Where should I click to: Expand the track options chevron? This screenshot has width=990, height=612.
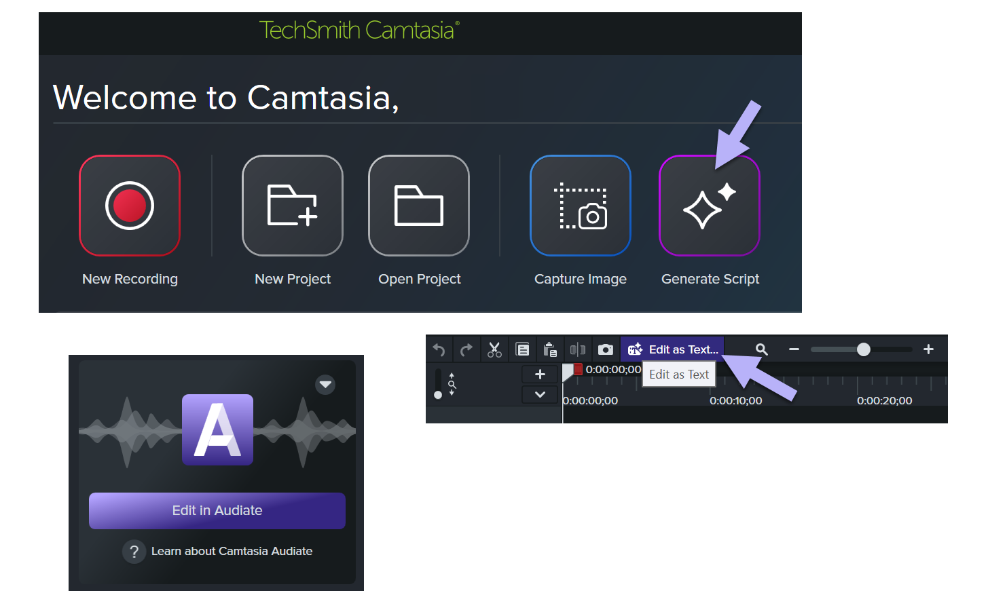pyautogui.click(x=540, y=394)
